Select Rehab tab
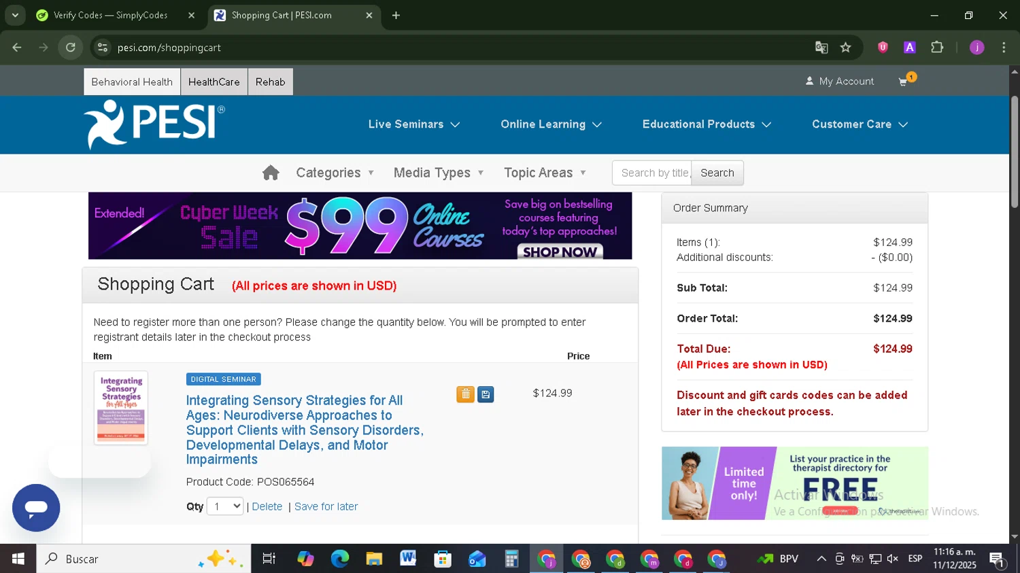This screenshot has height=573, width=1020. (271, 82)
